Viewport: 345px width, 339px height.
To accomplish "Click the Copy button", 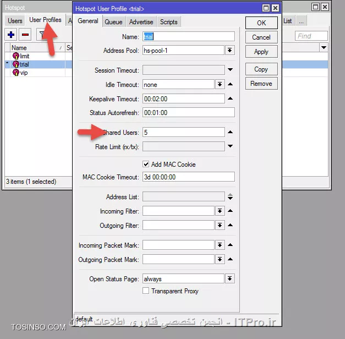I will coord(261,69).
